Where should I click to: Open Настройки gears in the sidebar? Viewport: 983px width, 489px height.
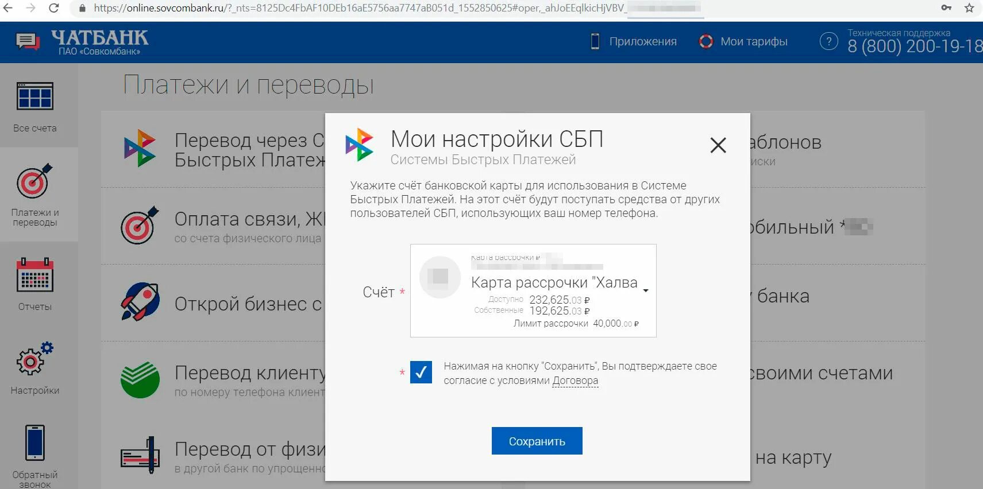coord(35,368)
